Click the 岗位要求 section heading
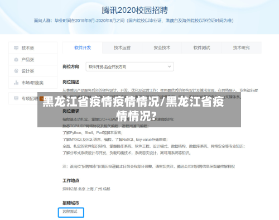Viewport: 279px width, 220px height. [71, 111]
